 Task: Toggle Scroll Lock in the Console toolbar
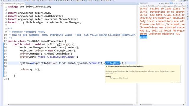167,4
